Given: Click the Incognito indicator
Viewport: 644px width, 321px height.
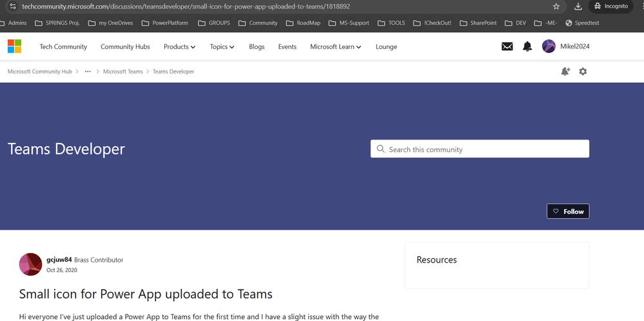Looking at the screenshot, I should pos(611,6).
